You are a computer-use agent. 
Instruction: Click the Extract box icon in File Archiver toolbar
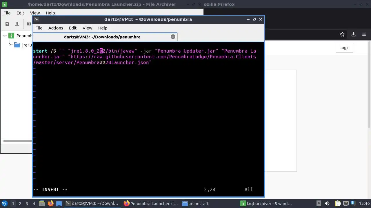click(x=29, y=24)
